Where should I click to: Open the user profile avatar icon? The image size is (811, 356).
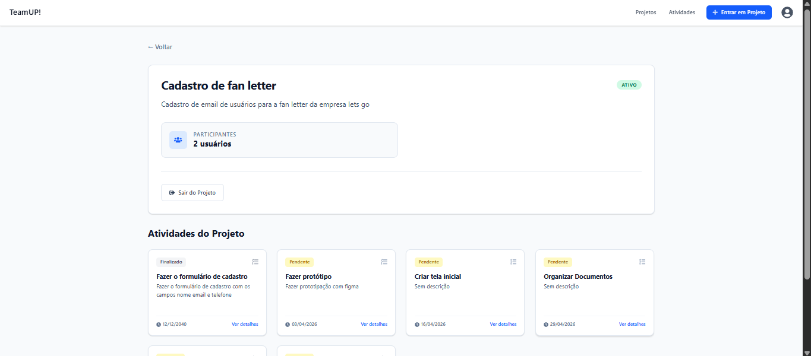(x=787, y=12)
